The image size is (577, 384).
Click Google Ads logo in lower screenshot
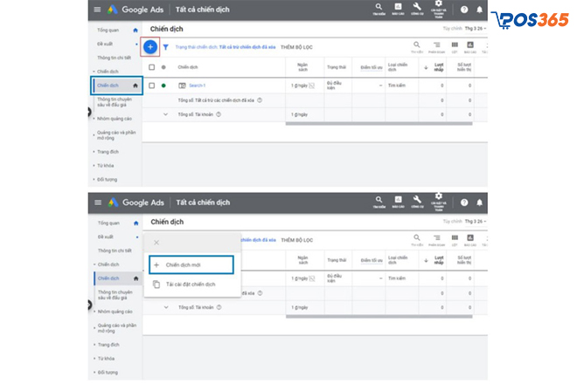pos(136,202)
